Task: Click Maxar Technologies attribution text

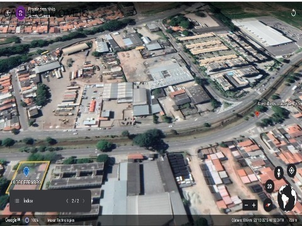Action: click(61, 220)
